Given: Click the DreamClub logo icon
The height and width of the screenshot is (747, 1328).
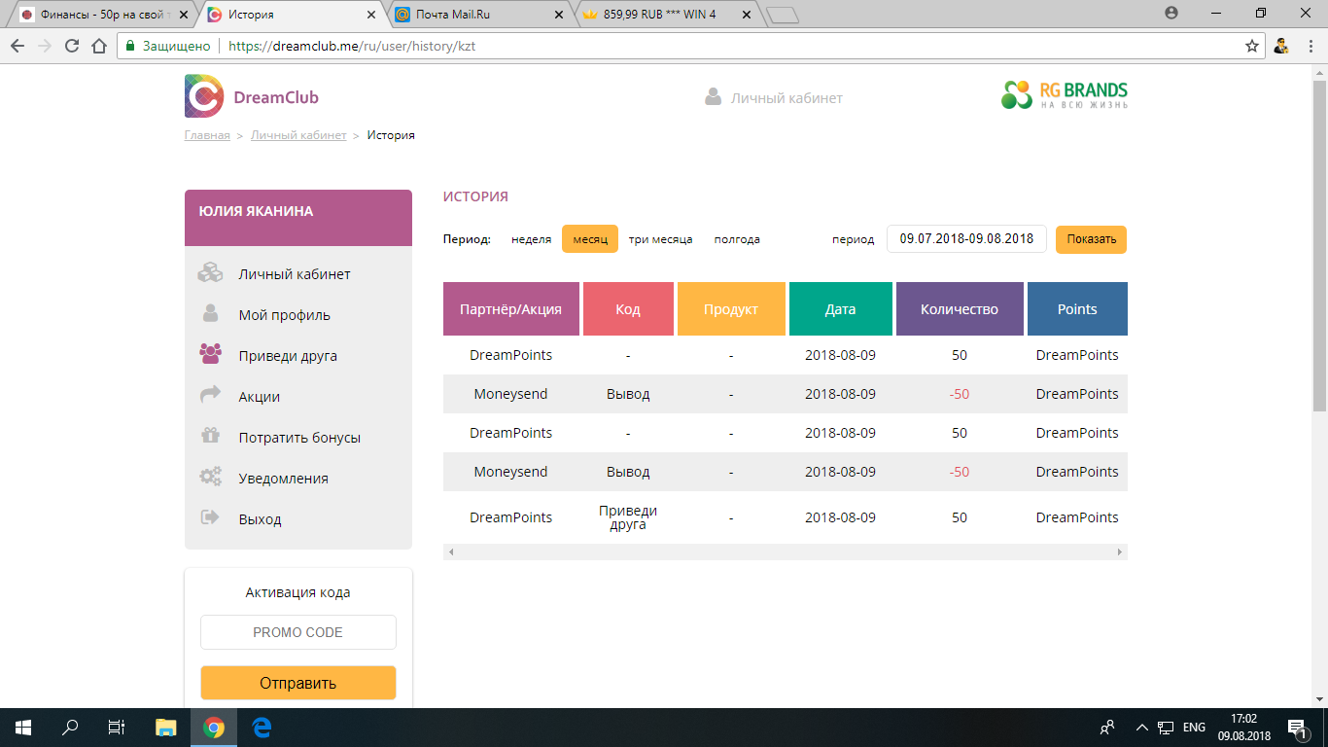Looking at the screenshot, I should point(204,96).
